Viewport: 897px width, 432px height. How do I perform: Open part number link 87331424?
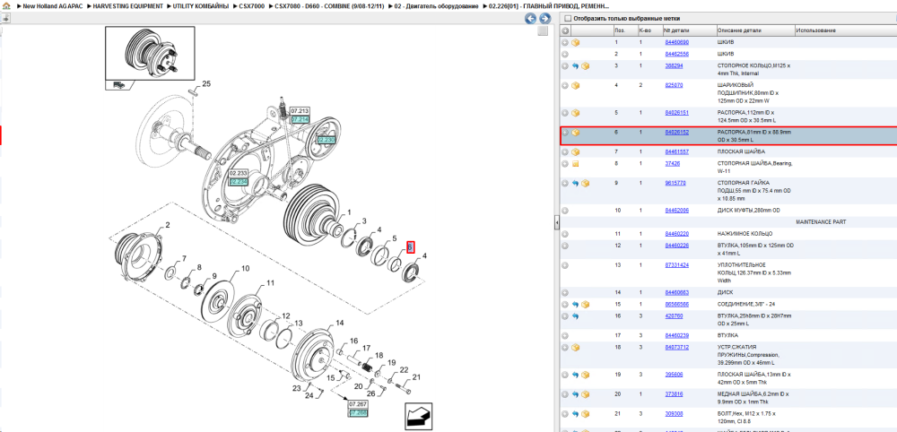(676, 265)
